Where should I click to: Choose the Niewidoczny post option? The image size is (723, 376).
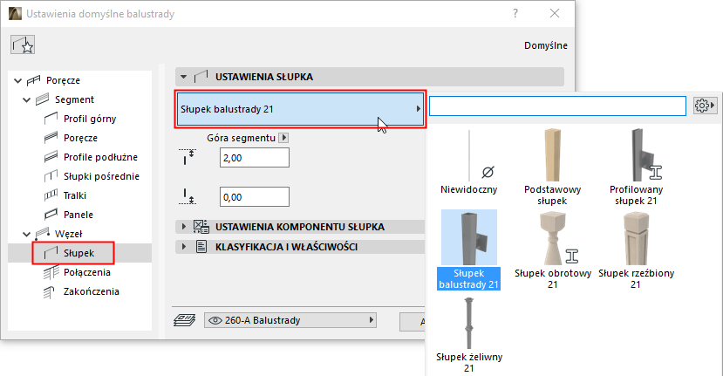(469, 162)
